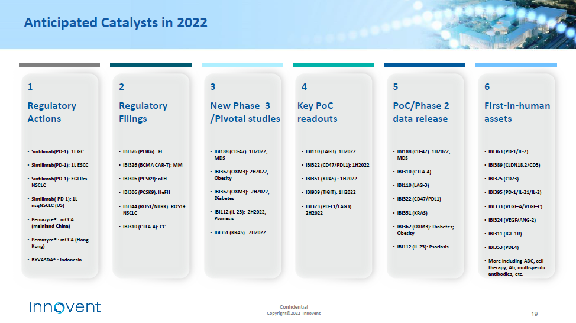The image size is (576, 323).
Task: Select 'Sintilimab(PD-1): 1L ESCC' line
Action: click(60, 165)
